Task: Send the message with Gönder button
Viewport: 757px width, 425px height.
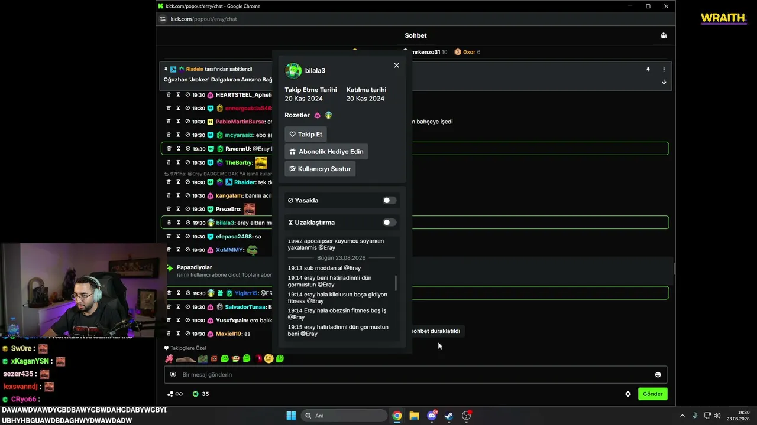Action: pyautogui.click(x=652, y=394)
